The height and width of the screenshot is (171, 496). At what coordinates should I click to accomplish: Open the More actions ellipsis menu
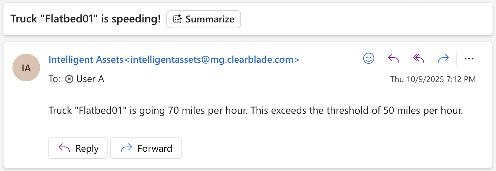point(469,59)
